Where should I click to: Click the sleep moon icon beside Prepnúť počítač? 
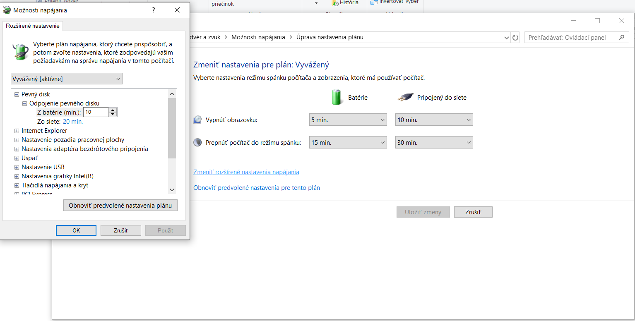(x=198, y=143)
